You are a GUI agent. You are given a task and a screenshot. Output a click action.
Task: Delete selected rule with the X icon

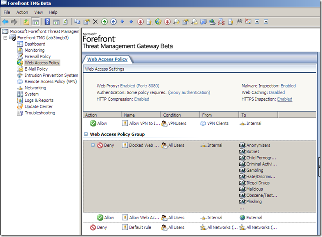(95, 22)
